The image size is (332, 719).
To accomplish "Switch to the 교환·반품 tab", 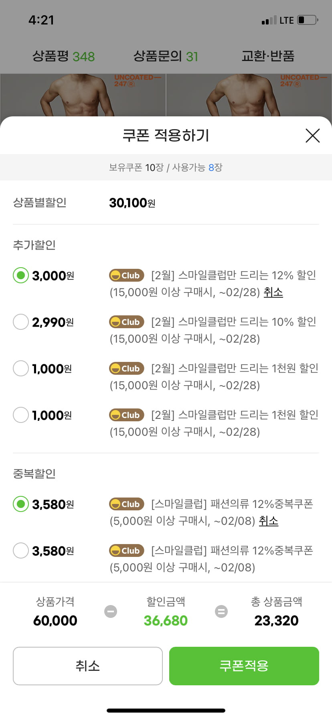I will click(268, 56).
